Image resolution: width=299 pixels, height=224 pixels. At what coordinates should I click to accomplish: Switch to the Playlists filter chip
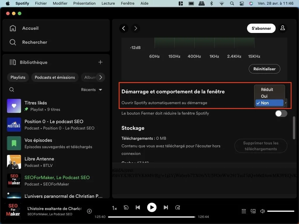pos(18,77)
